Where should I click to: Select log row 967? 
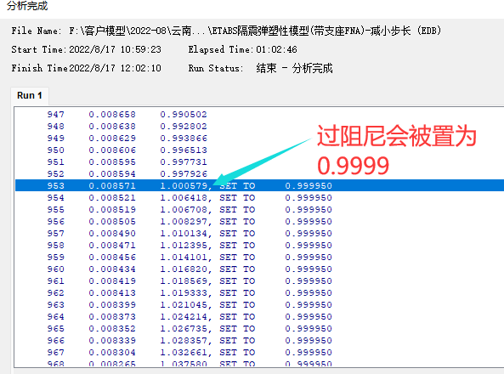click(259, 353)
